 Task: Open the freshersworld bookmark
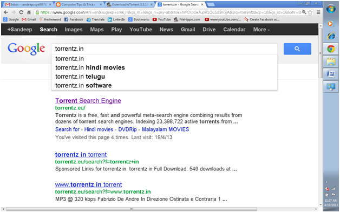point(50,19)
